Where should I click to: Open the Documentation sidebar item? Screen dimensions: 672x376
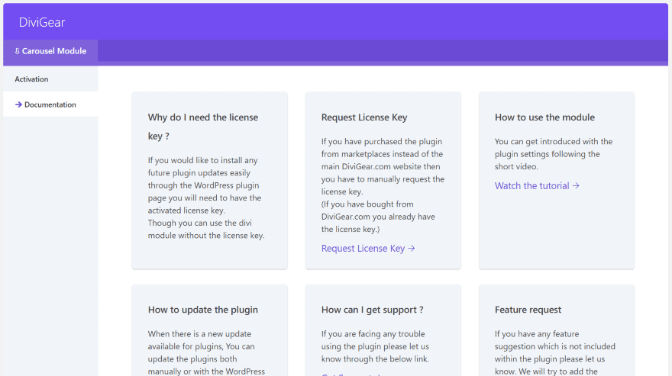click(50, 104)
